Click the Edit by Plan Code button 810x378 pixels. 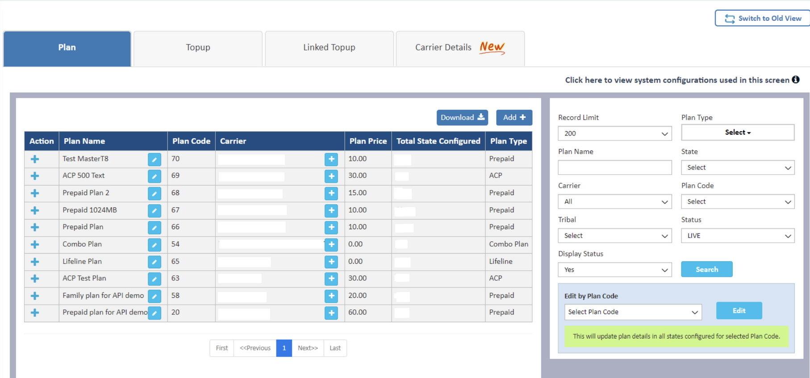coord(739,311)
